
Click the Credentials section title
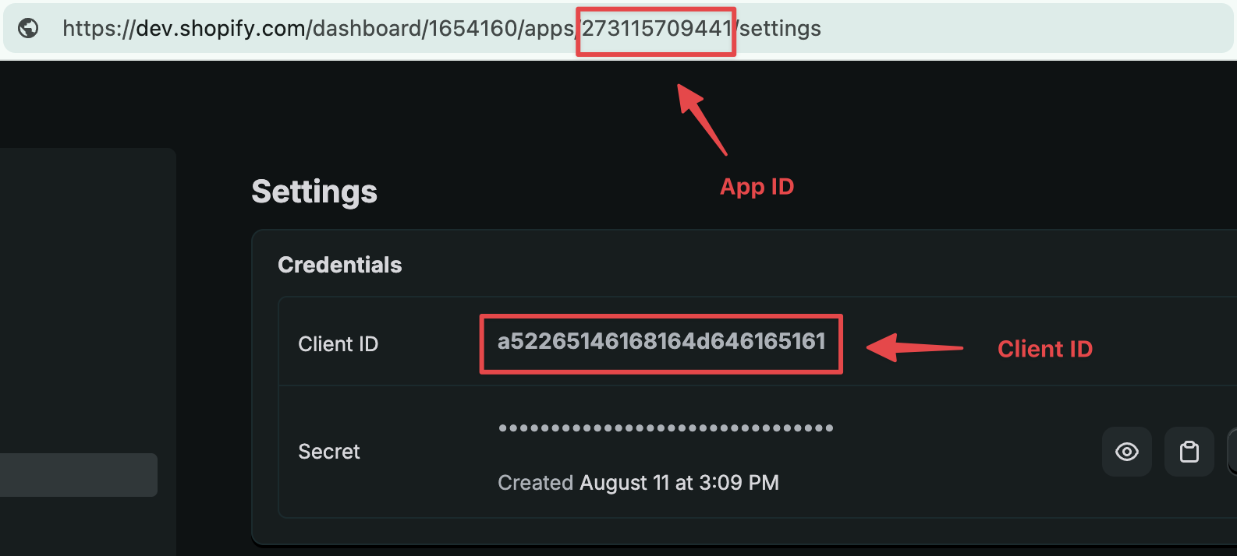(x=339, y=264)
